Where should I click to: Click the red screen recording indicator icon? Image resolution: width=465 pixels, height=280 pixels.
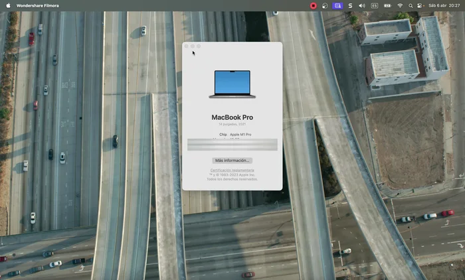pyautogui.click(x=314, y=5)
